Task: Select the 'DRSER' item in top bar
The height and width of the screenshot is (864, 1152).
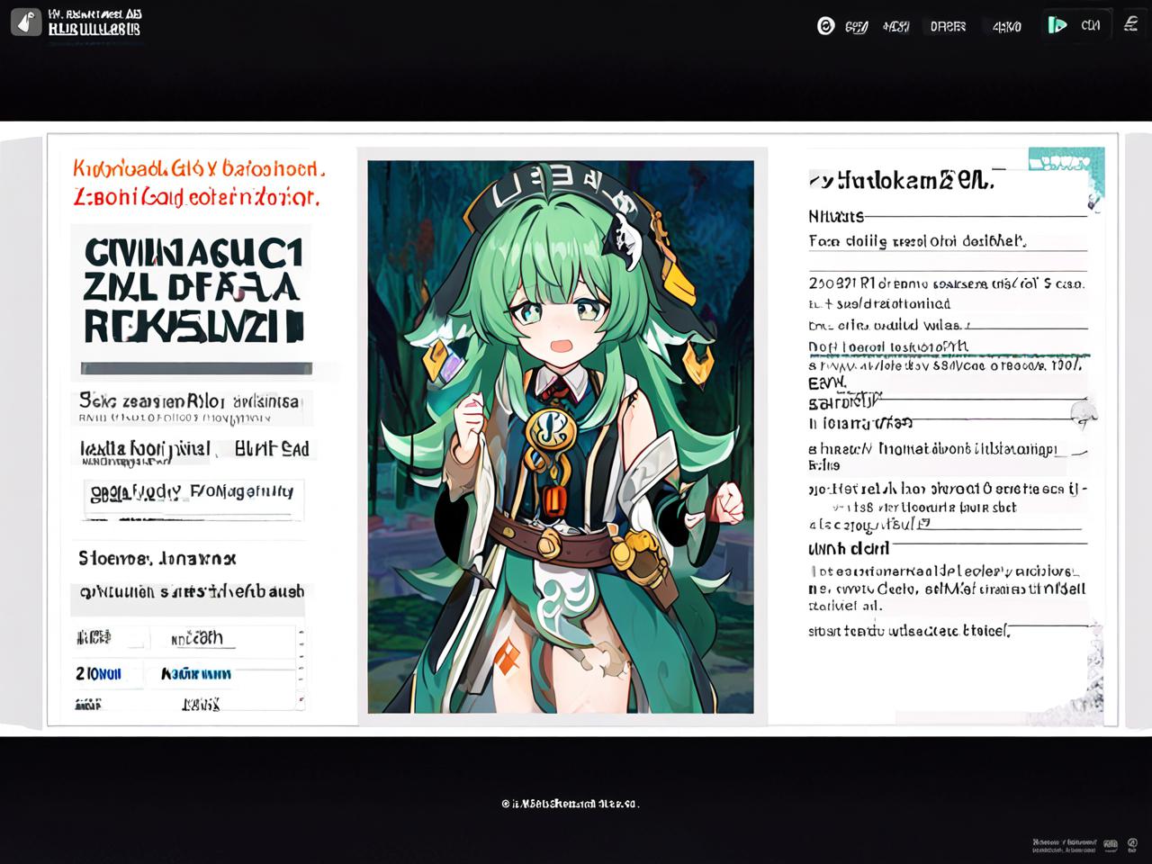Action: click(948, 26)
